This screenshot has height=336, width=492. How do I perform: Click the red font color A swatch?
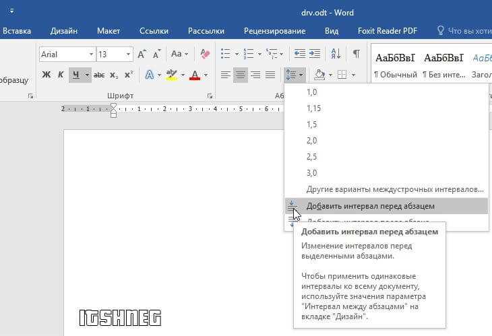(195, 75)
